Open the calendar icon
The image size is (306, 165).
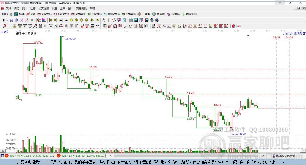tap(131, 20)
